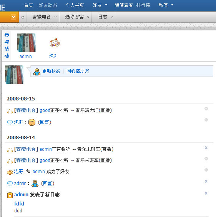The height and width of the screenshot is (217, 216).
Task: Open the 私信 dropdown arrow
Action: (172, 5)
